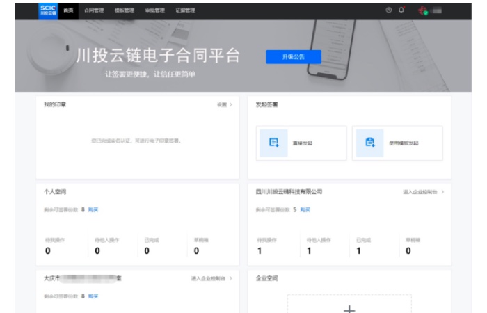Click the 直接发起 document icon
The width and height of the screenshot is (487, 313).
(273, 143)
